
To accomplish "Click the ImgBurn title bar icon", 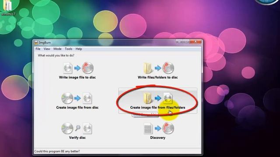I will pyautogui.click(x=36, y=43).
